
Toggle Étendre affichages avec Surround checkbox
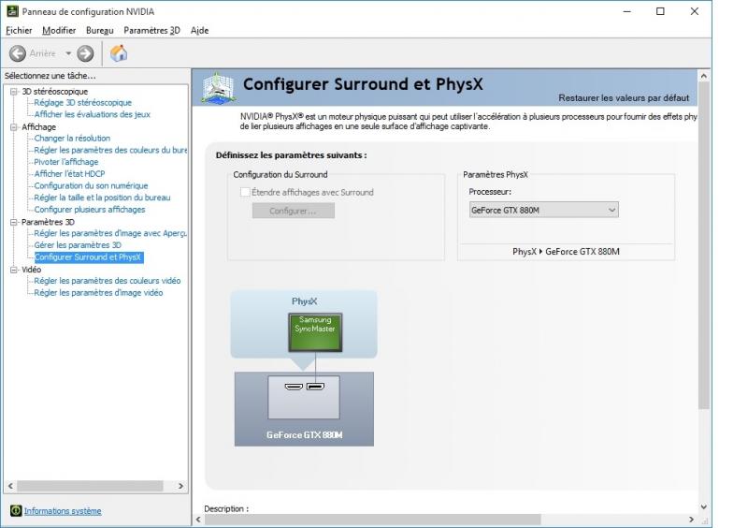[245, 192]
